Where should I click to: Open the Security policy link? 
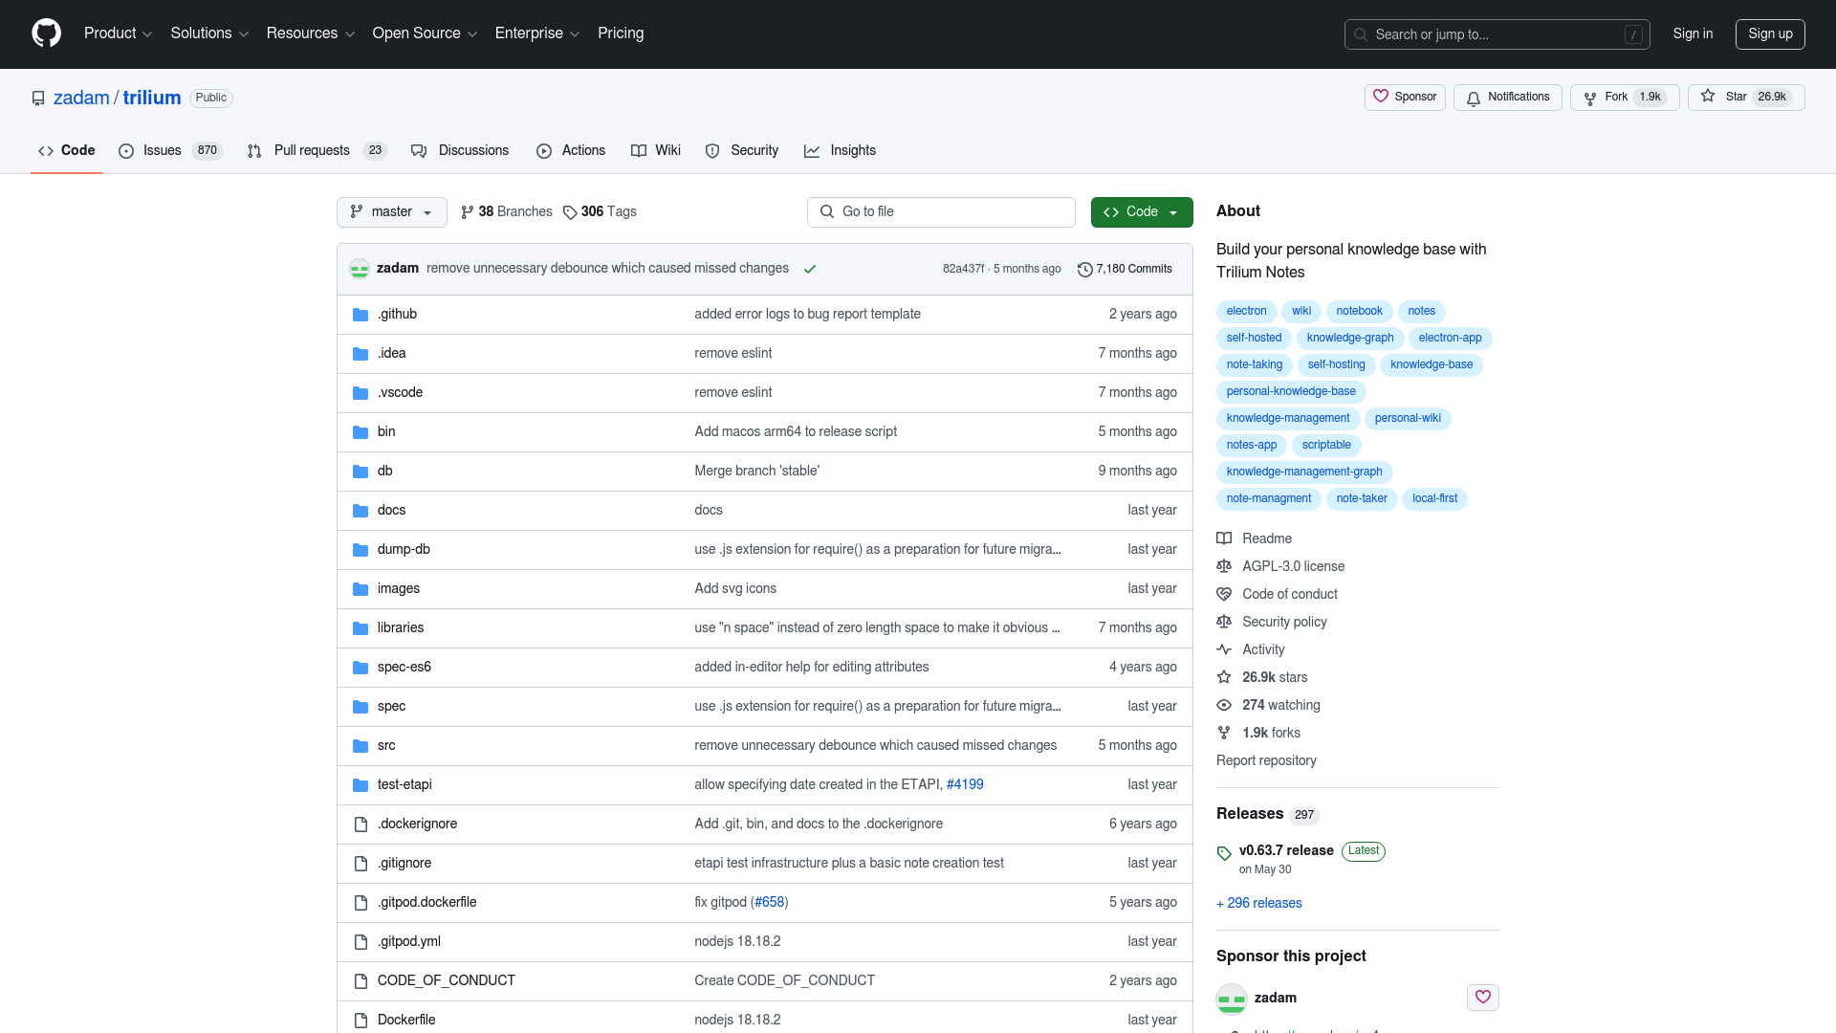(x=1284, y=623)
